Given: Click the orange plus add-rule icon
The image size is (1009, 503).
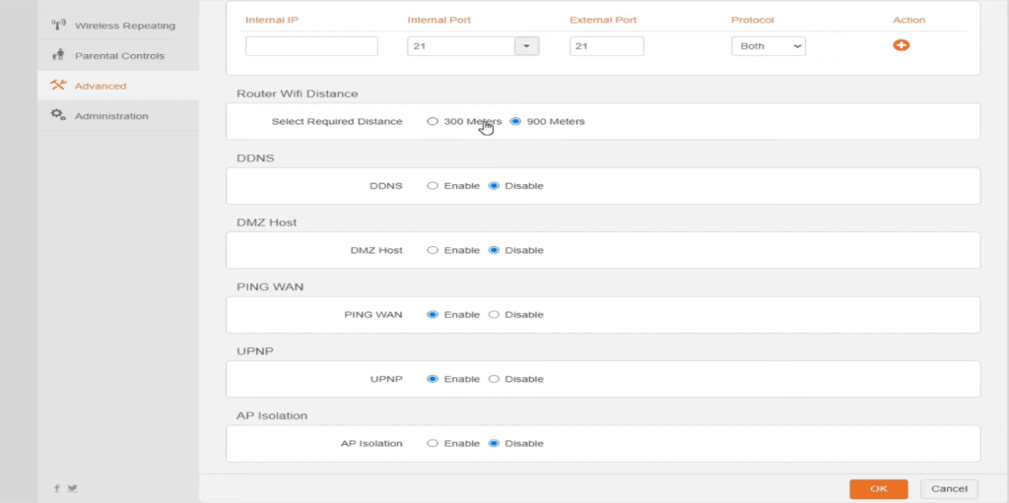Looking at the screenshot, I should (901, 45).
